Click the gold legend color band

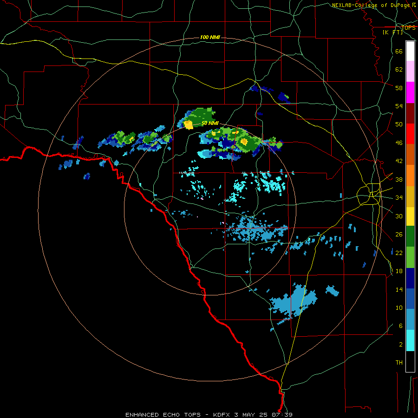tap(410, 197)
